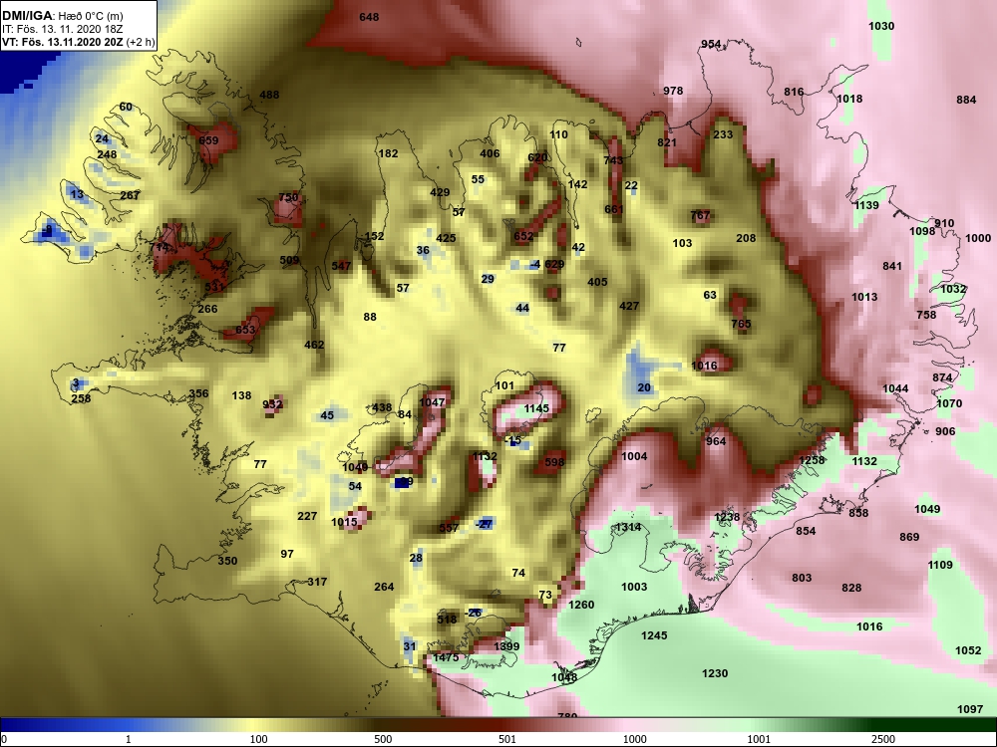Click the map value 405

pos(597,282)
